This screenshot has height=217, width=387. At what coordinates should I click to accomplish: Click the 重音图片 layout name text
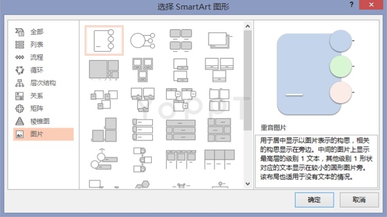pyautogui.click(x=273, y=128)
